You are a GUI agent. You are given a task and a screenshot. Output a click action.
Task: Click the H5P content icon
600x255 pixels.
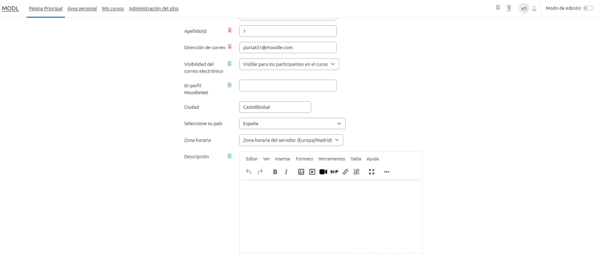(x=334, y=172)
